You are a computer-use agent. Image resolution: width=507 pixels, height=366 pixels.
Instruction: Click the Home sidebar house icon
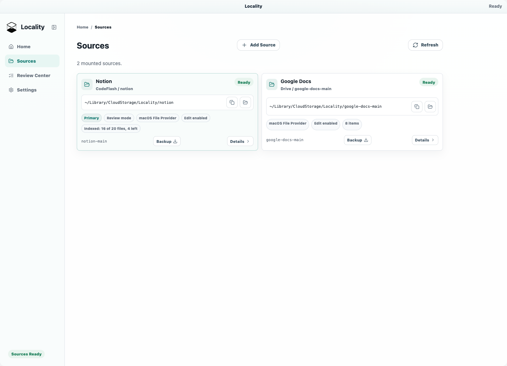tap(11, 46)
